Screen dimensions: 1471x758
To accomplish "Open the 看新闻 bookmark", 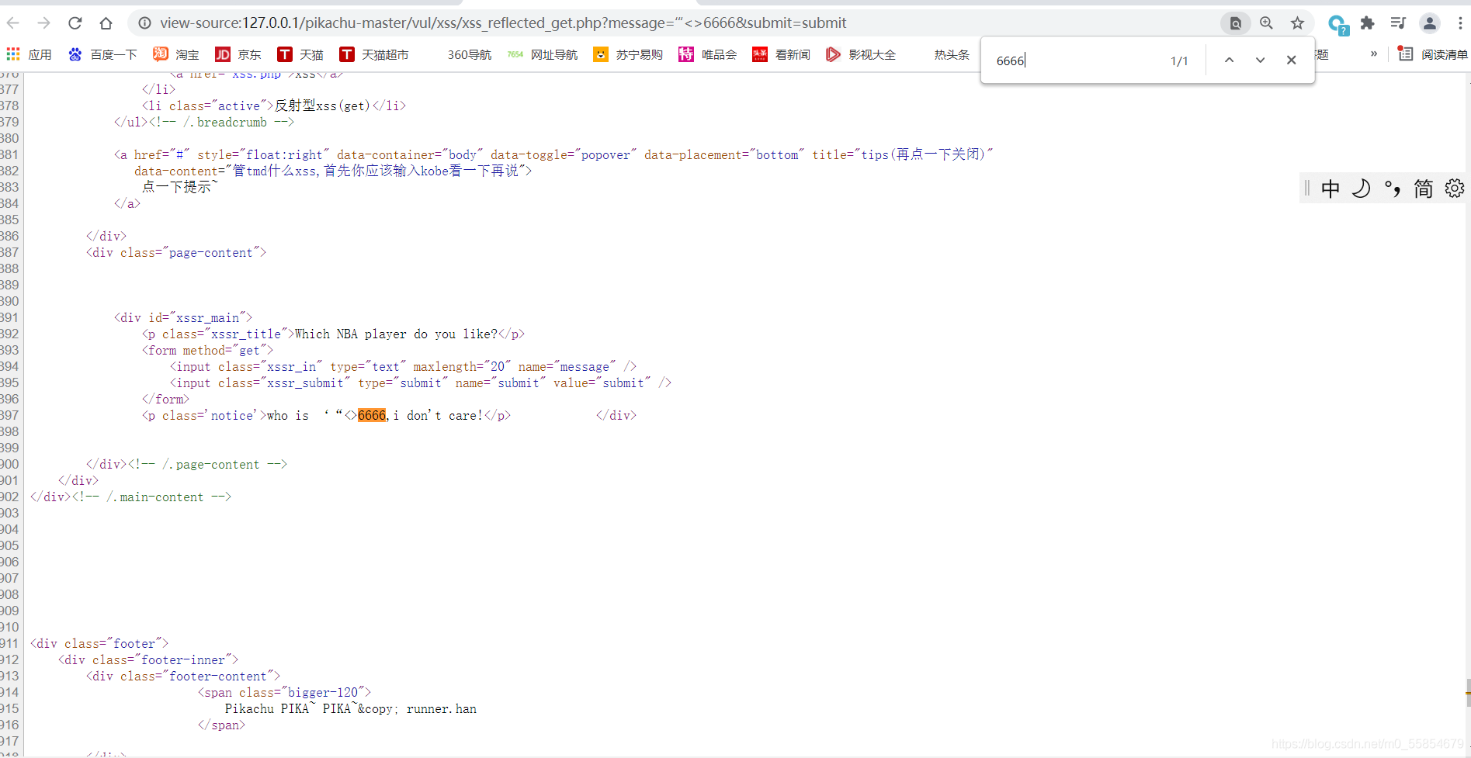I will coord(781,54).
